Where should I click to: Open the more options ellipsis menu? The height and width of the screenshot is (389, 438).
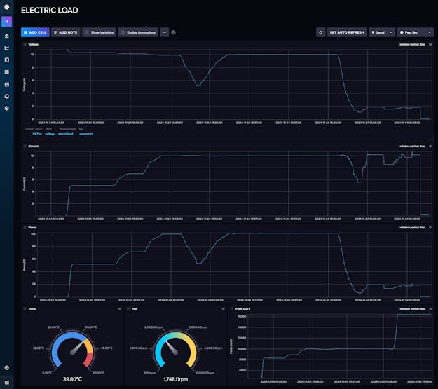pyautogui.click(x=165, y=32)
